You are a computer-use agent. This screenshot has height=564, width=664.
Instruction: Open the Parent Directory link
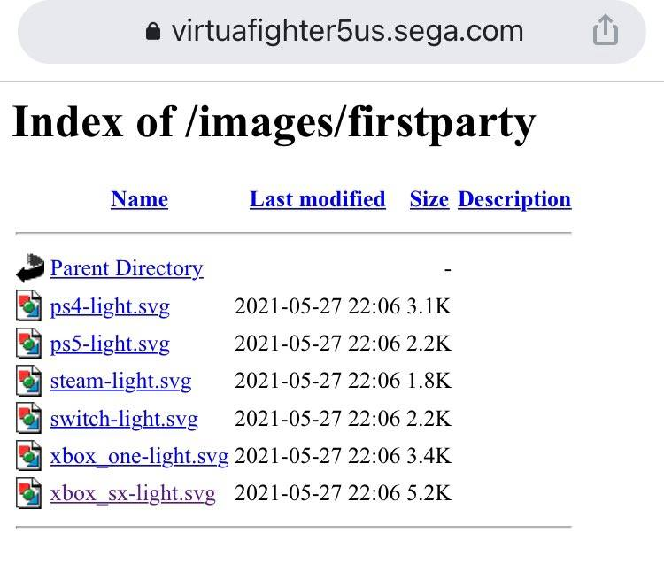[127, 268]
